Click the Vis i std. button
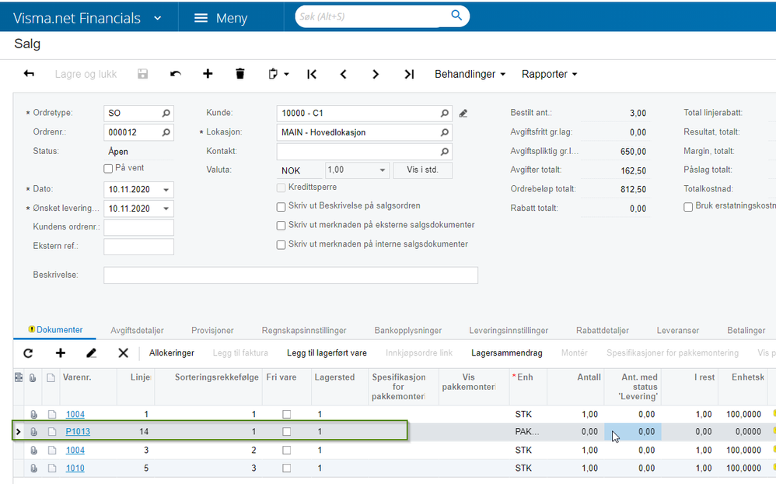Image resolution: width=776 pixels, height=484 pixels. (423, 170)
